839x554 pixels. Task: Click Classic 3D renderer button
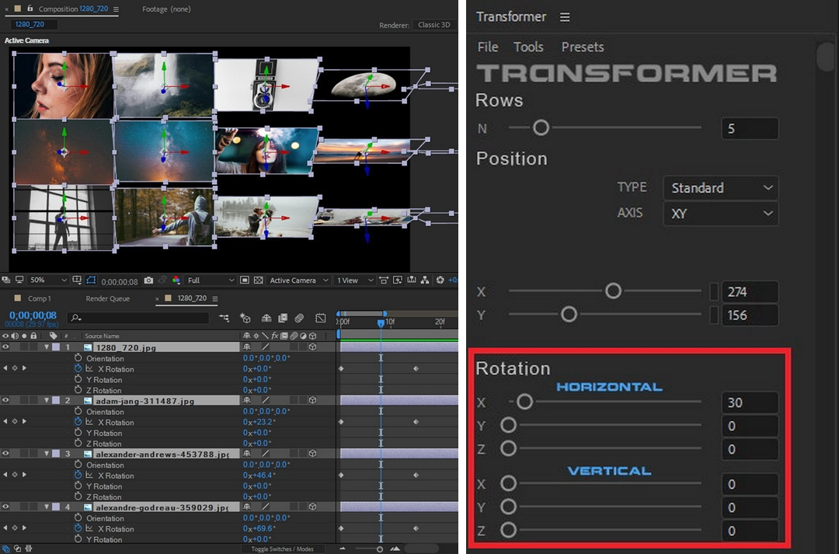coord(434,25)
